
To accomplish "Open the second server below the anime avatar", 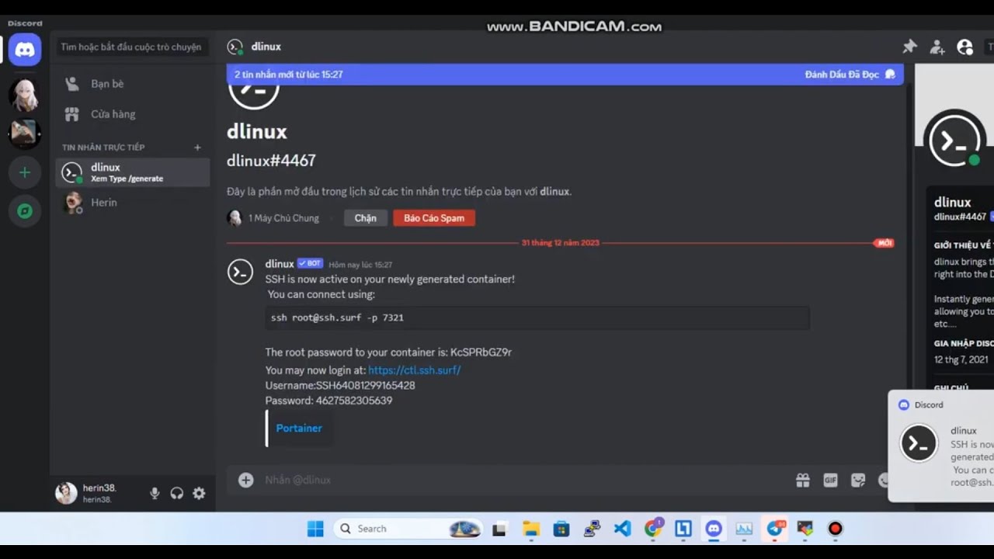I will (25, 134).
